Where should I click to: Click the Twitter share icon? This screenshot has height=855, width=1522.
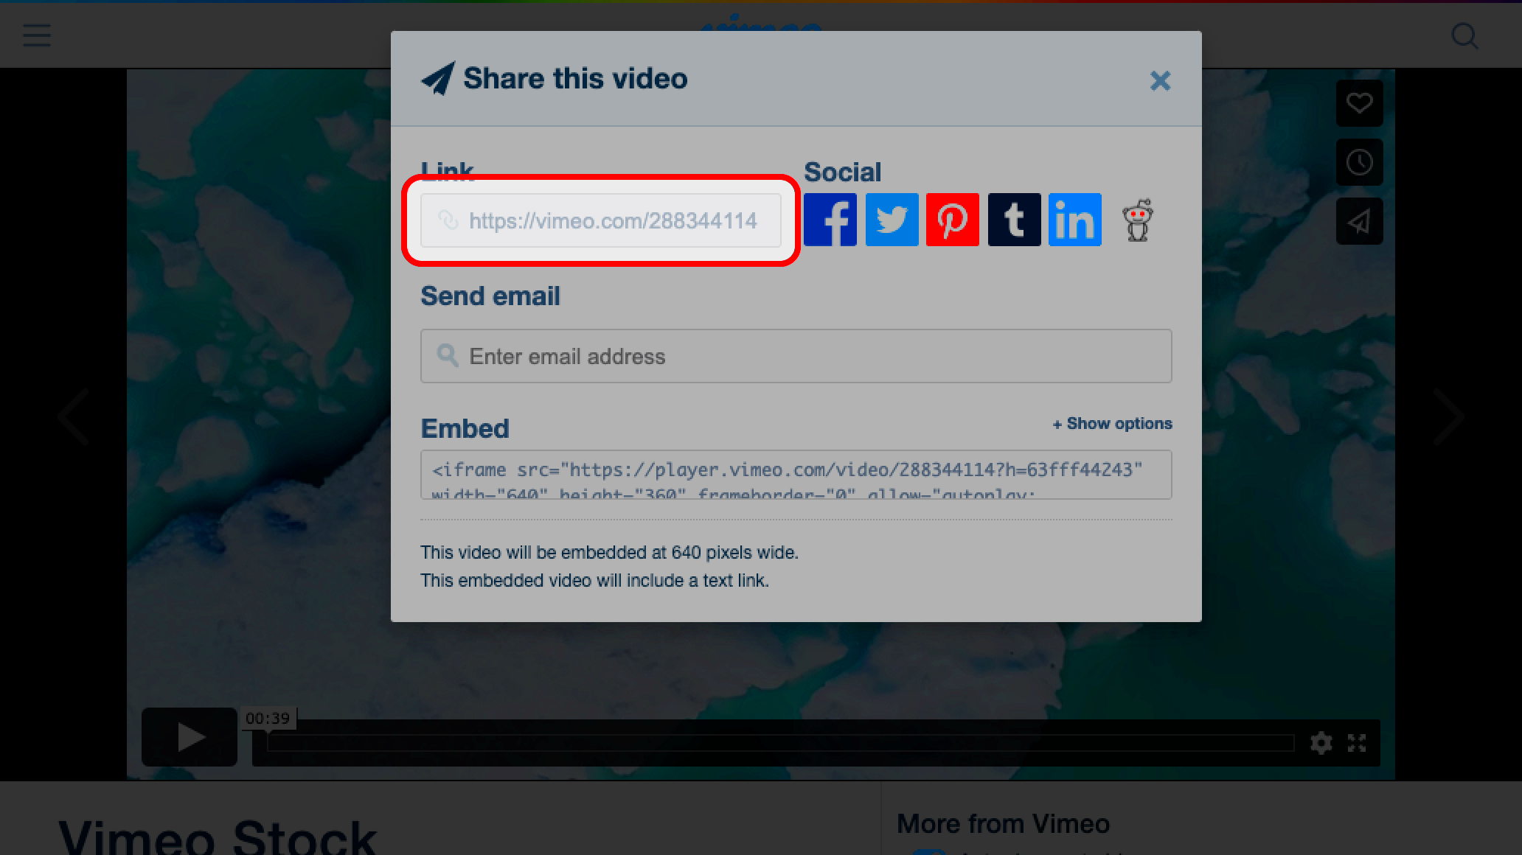click(892, 220)
